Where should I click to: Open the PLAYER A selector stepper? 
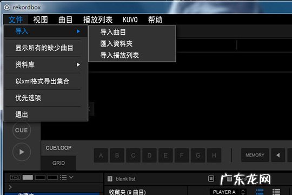243,192
